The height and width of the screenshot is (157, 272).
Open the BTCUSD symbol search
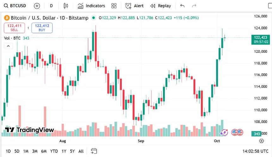pyautogui.click(x=15, y=6)
